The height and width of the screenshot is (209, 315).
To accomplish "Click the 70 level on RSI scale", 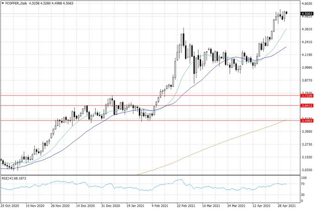I will [x=303, y=184].
